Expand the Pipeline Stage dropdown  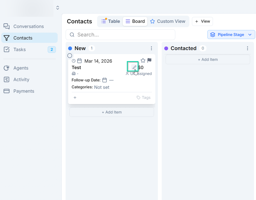pyautogui.click(x=231, y=34)
